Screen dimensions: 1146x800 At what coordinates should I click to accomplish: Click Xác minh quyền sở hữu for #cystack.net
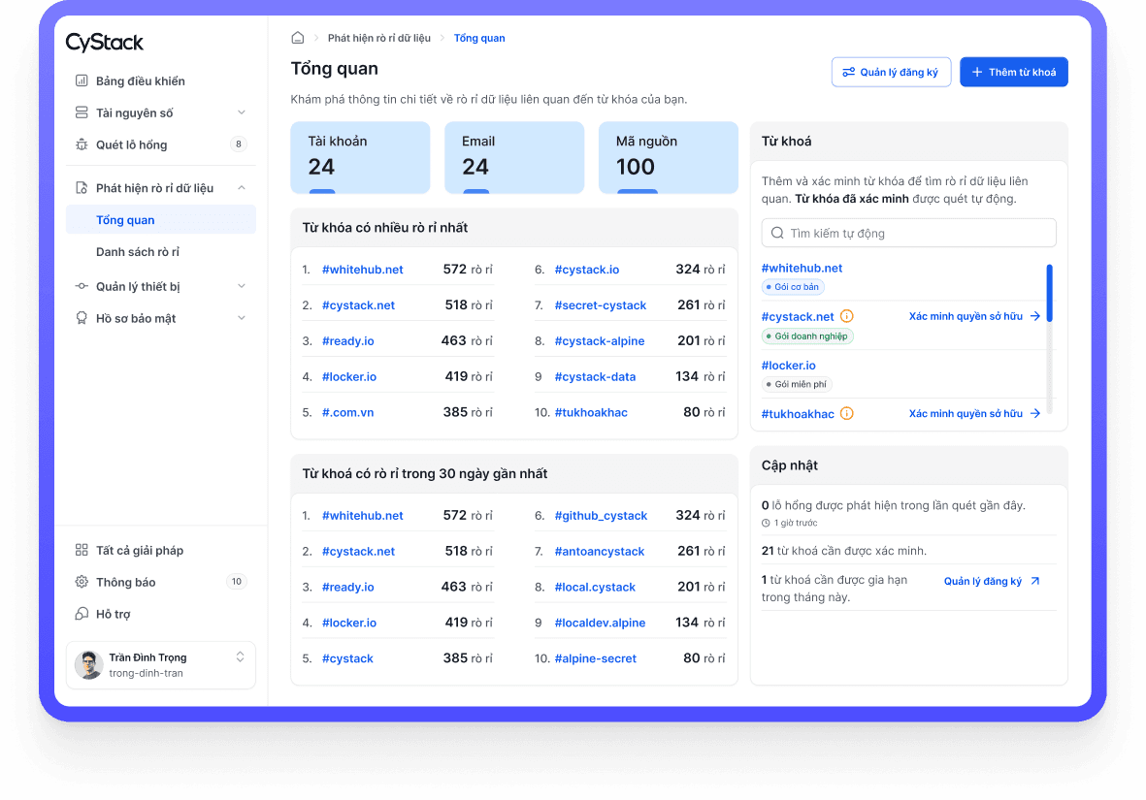coord(966,316)
